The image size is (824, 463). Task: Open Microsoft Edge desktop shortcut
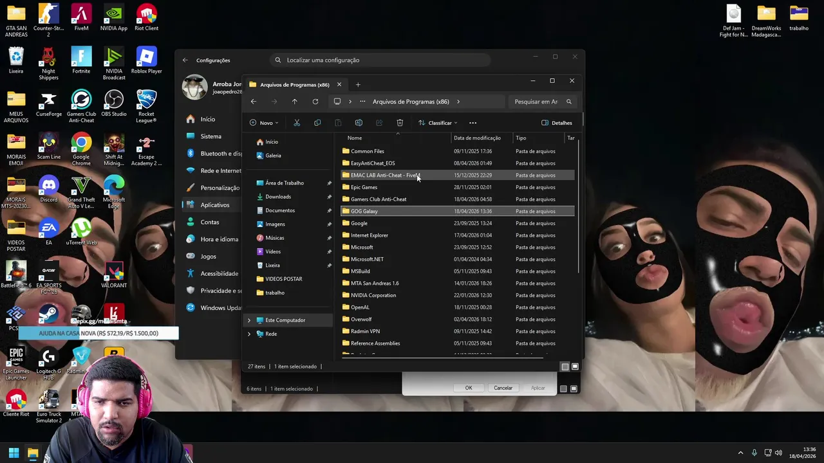(114, 192)
